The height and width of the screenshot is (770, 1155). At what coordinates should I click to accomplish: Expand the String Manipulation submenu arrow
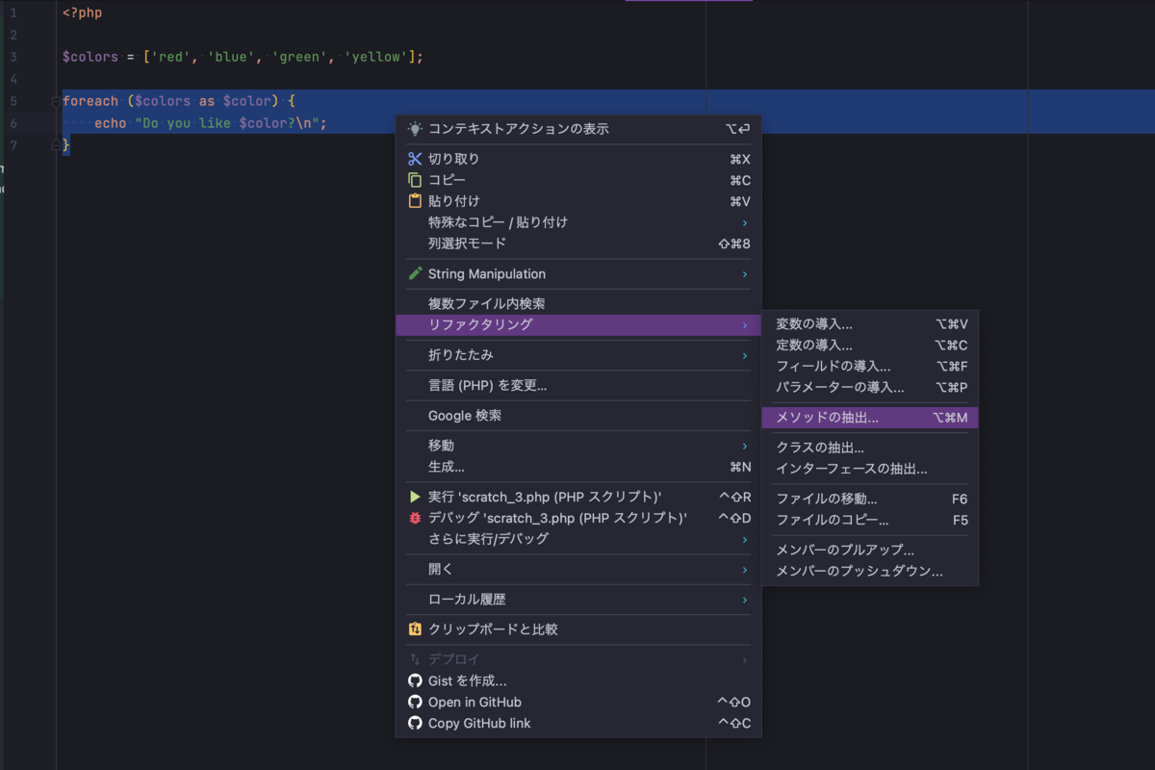pyautogui.click(x=745, y=273)
